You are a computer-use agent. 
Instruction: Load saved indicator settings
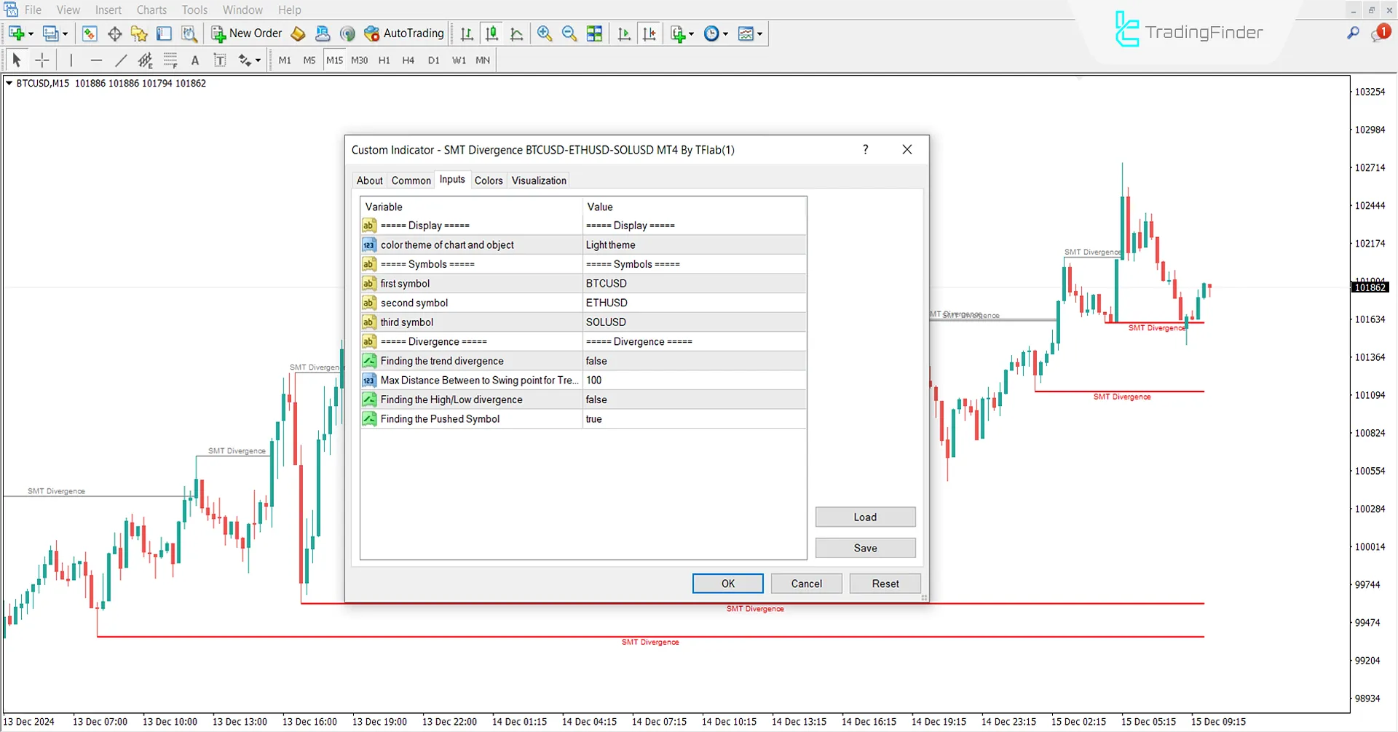pyautogui.click(x=865, y=517)
